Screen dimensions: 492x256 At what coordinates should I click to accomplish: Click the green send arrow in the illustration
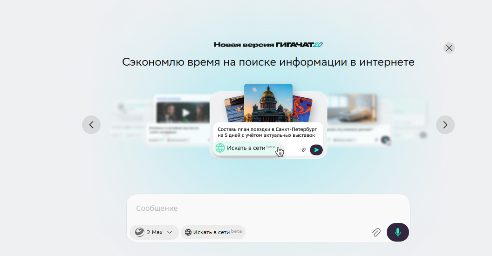pos(316,150)
